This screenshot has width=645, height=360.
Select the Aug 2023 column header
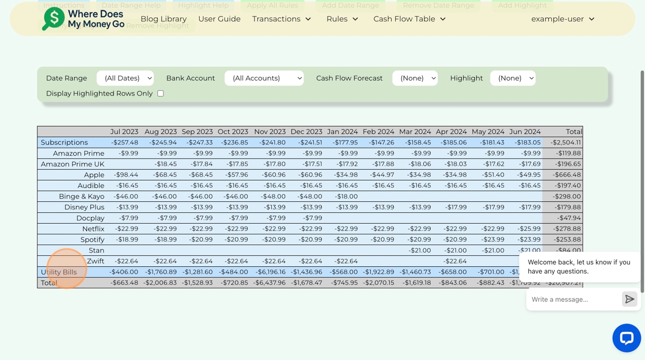click(161, 132)
